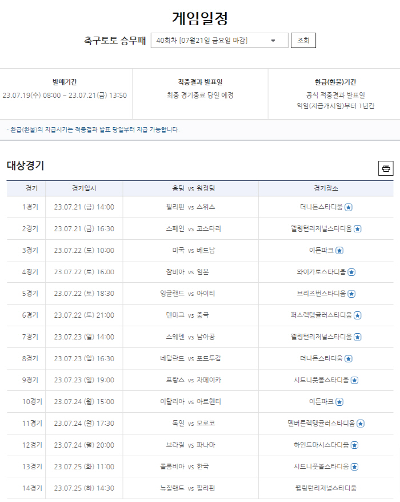This screenshot has width=400, height=502.
Task: Select the 스페인 vs 코스타리 match text
Action: click(x=193, y=228)
